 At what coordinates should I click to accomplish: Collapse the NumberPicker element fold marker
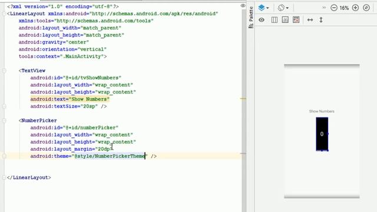(4, 120)
